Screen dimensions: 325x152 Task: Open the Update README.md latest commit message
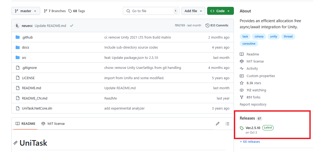pos(50,26)
